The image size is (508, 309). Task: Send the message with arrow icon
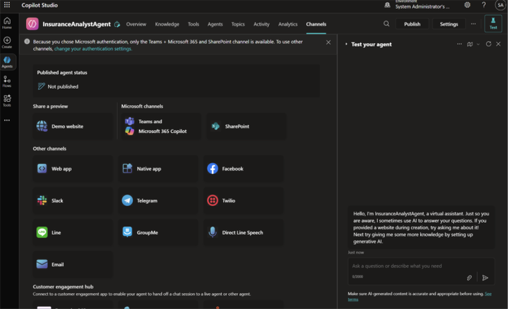[485, 278]
